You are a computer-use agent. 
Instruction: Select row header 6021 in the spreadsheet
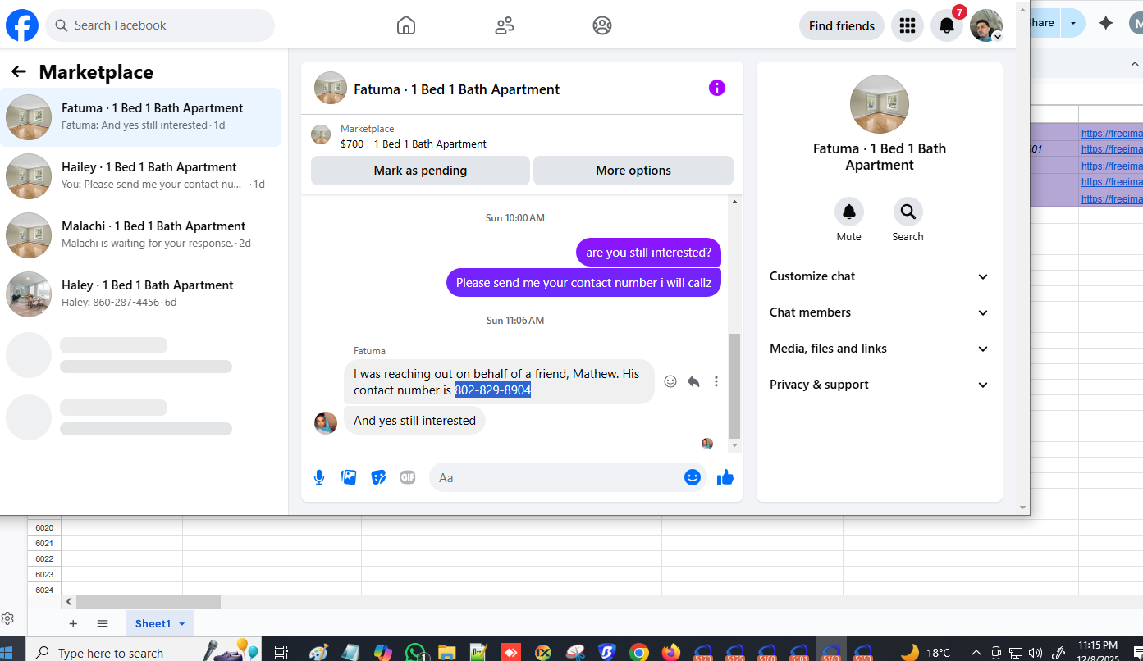coord(44,543)
